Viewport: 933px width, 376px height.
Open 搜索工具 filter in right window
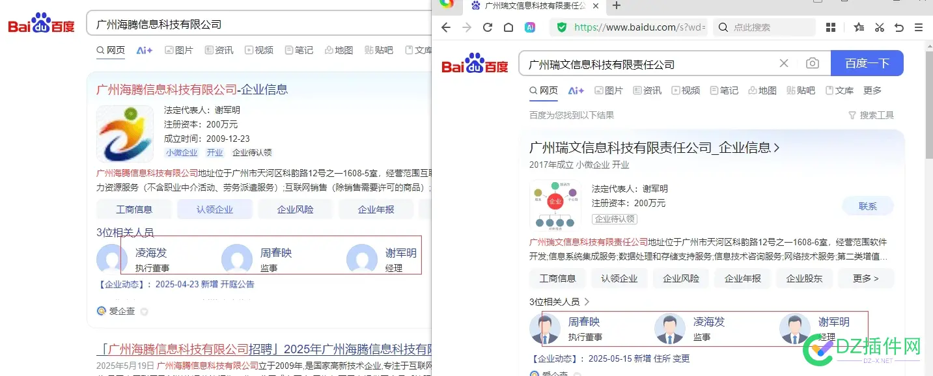click(871, 115)
